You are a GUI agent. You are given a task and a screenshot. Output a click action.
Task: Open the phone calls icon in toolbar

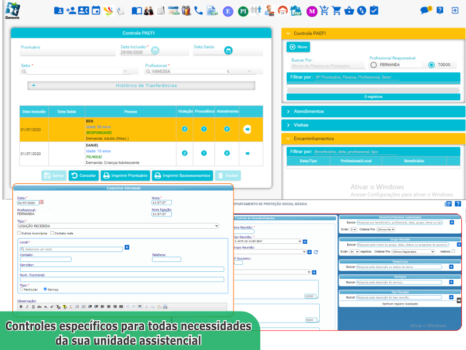pyautogui.click(x=199, y=10)
